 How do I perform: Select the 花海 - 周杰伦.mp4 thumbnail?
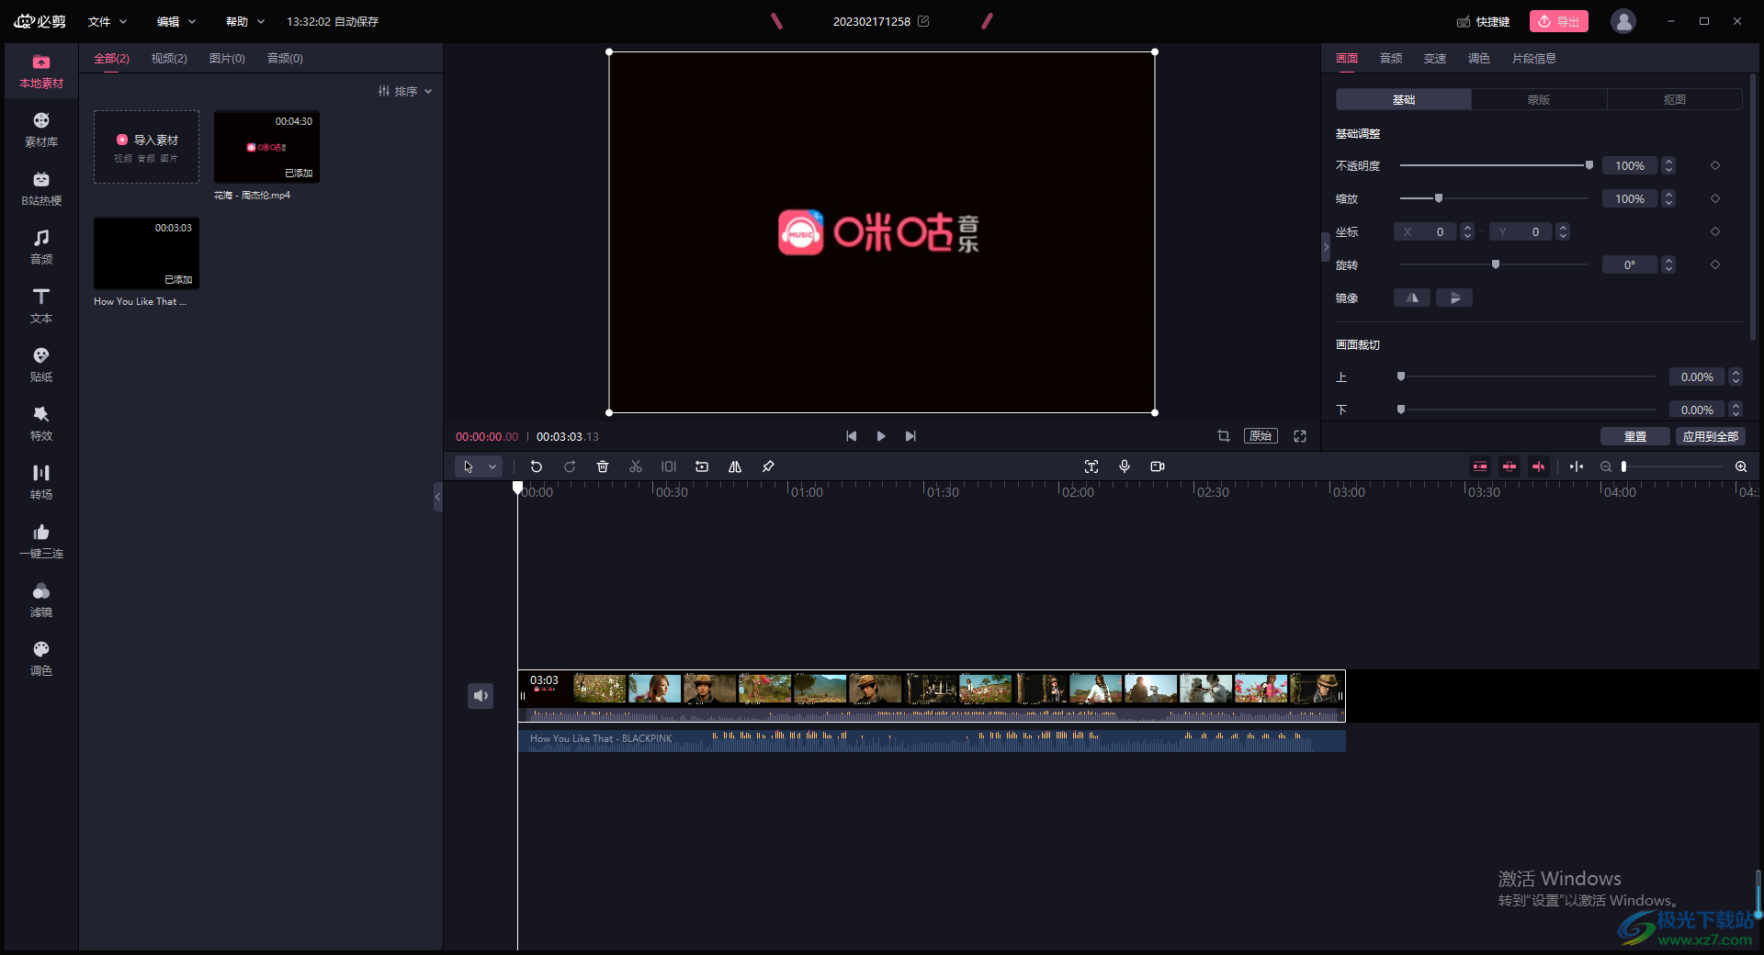[266, 147]
